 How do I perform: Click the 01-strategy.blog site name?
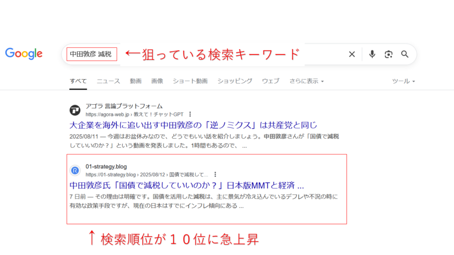point(106,166)
